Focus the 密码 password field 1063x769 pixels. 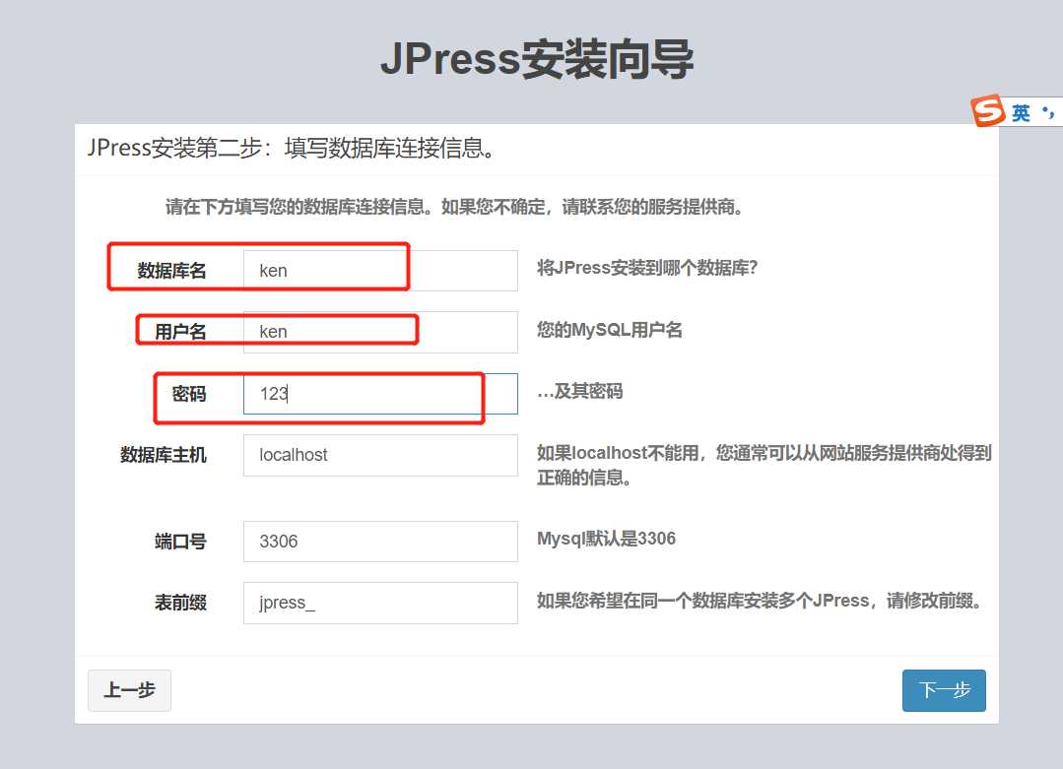380,394
